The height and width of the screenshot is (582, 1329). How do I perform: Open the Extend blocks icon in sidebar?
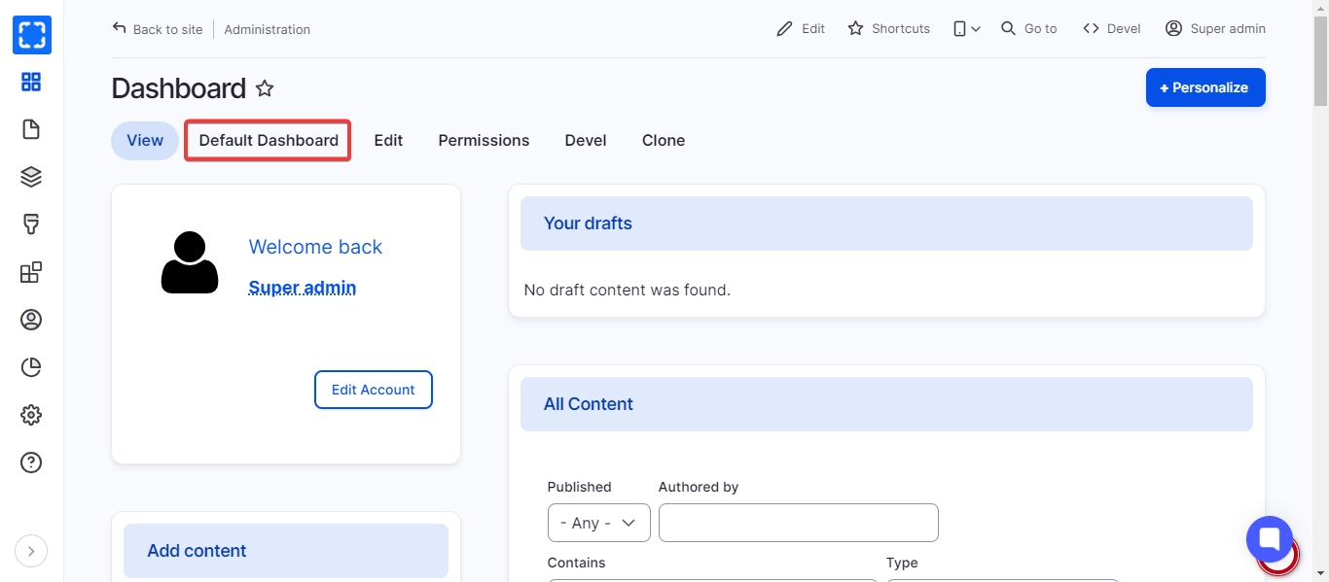(x=31, y=272)
